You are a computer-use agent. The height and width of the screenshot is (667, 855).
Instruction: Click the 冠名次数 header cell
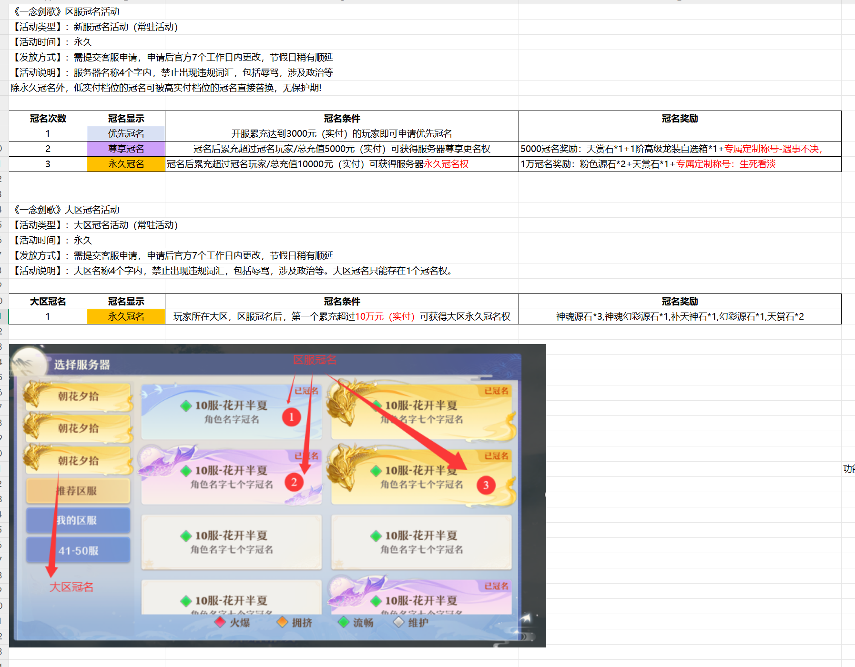tap(48, 118)
